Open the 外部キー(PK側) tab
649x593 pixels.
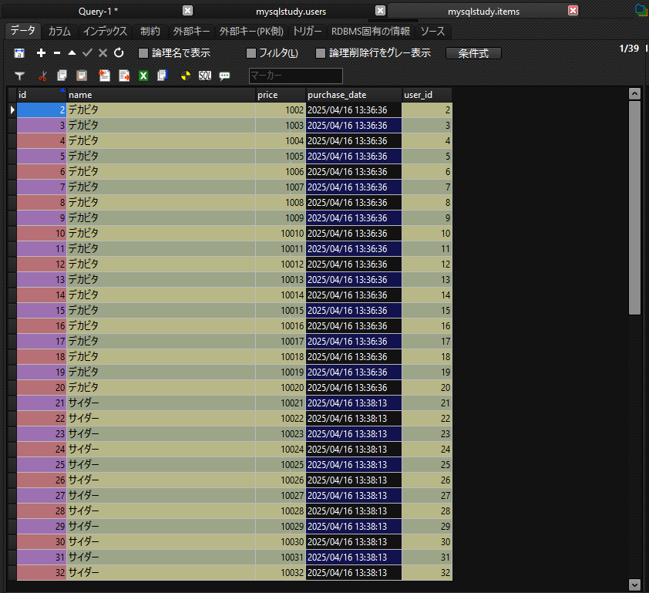(251, 32)
